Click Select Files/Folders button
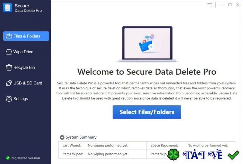The image size is (243, 164). point(147,112)
